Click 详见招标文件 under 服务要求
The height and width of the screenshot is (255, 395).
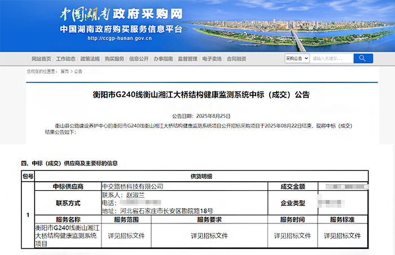click(209, 236)
